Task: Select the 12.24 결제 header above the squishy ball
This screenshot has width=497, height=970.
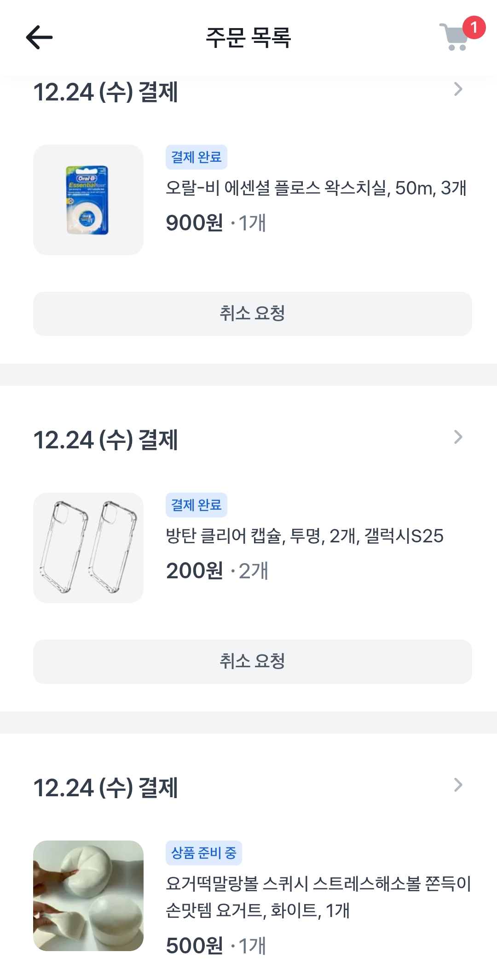Action: pyautogui.click(x=106, y=788)
